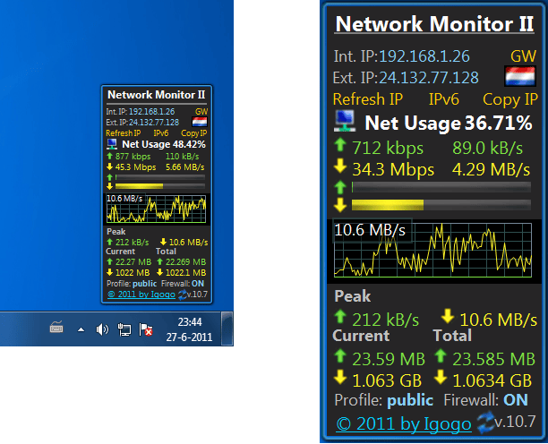Click the 4.29 MB/s download rate
Screen dimensions: 548x444
point(491,169)
